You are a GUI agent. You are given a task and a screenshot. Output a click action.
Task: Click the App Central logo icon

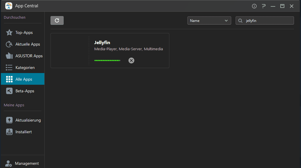click(x=9, y=6)
